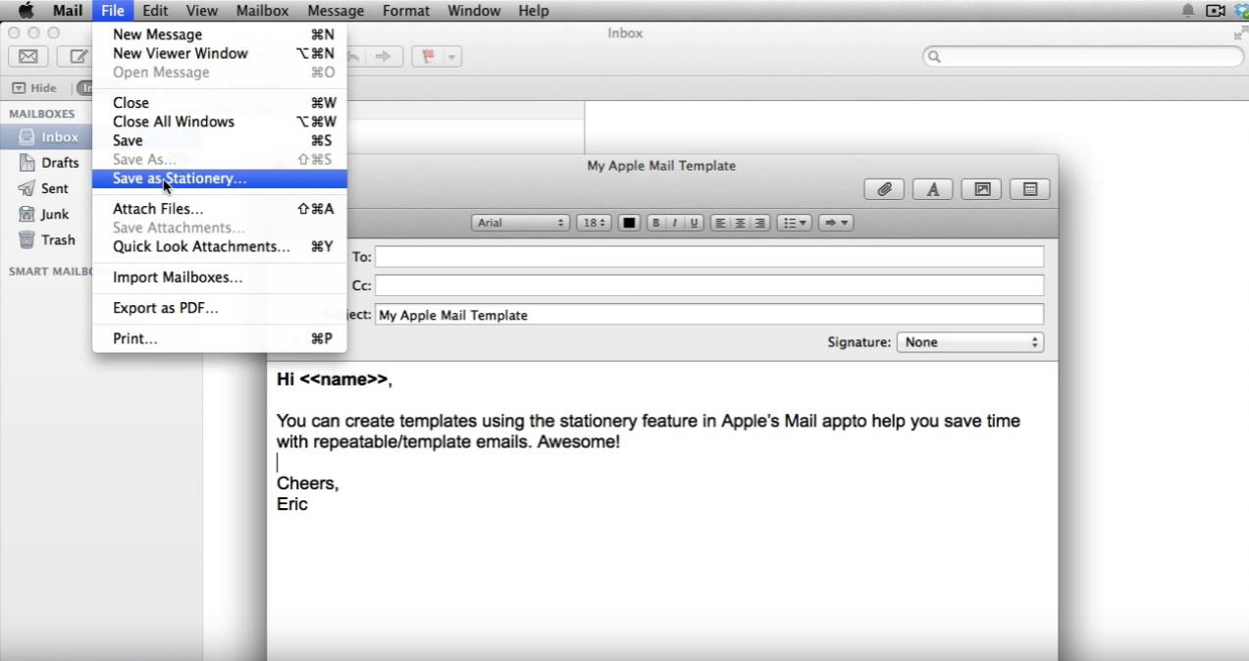The width and height of the screenshot is (1249, 661).
Task: Choose New Message from File menu
Action: point(219,34)
